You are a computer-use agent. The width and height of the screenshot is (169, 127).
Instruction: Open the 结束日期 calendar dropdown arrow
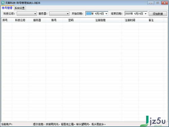click(146, 14)
